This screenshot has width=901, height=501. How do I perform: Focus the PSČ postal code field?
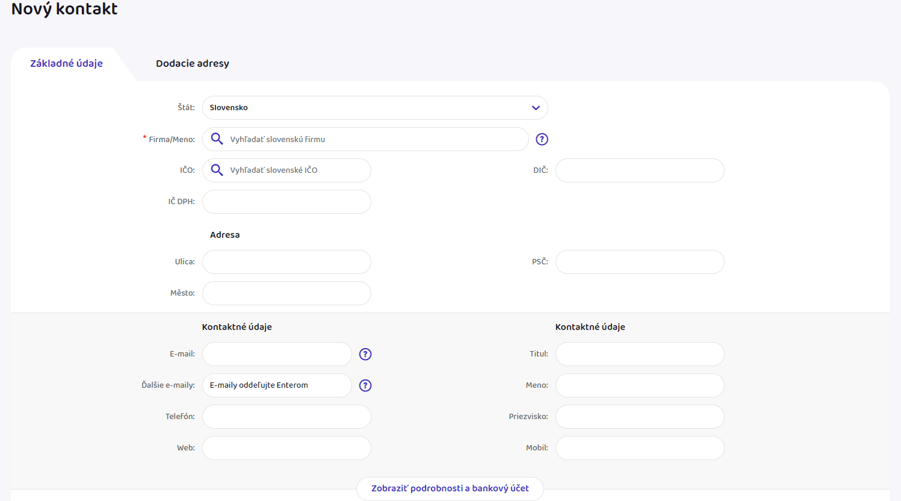[639, 262]
